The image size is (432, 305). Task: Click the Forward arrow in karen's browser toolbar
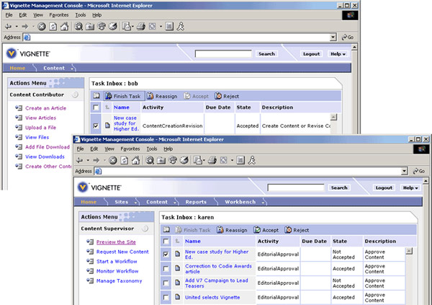[96, 160]
